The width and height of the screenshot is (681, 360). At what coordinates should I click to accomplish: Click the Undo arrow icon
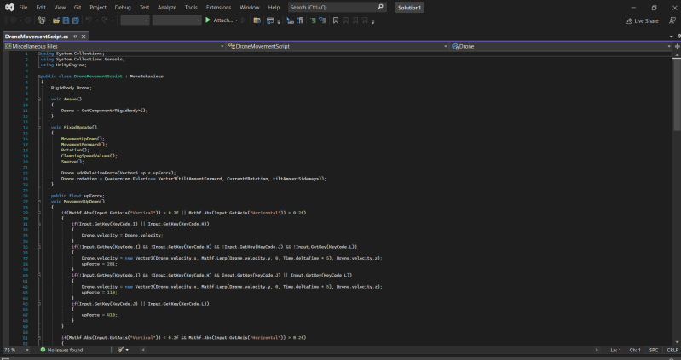89,20
